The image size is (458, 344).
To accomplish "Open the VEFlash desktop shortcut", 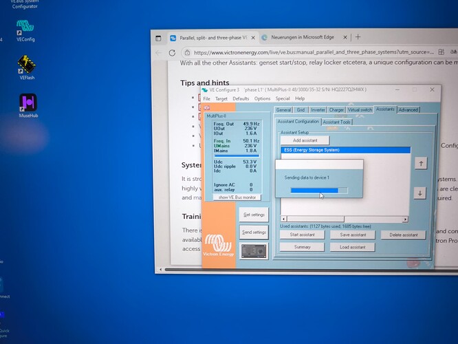I will [26, 67].
